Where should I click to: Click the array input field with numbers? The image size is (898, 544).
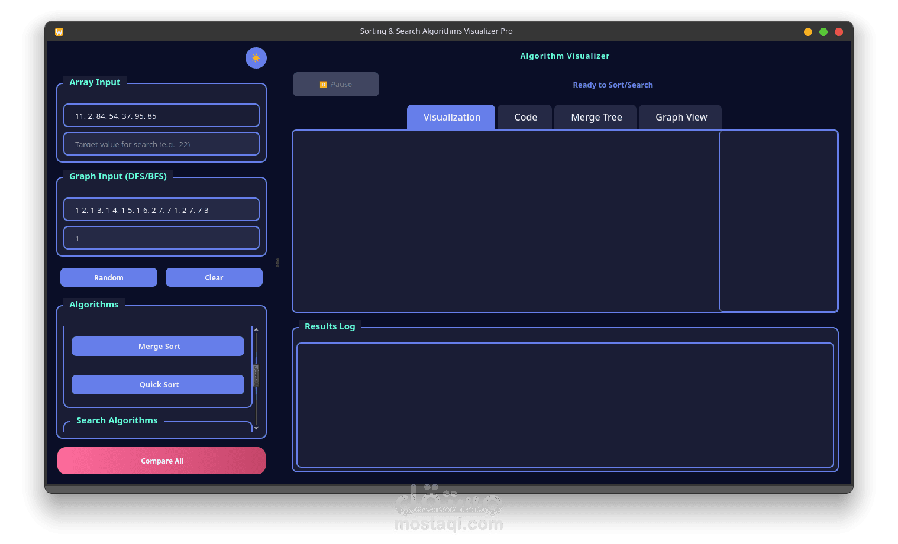[161, 115]
